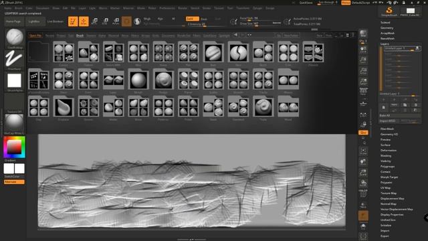Toggle Edit mode button
This screenshot has width=428, height=241.
coord(73,21)
